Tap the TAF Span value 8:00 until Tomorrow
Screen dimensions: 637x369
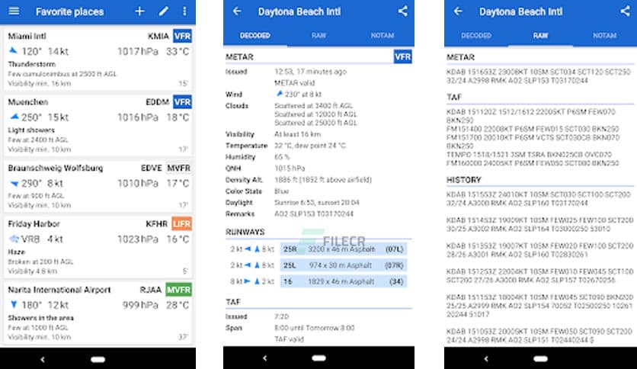tap(315, 328)
